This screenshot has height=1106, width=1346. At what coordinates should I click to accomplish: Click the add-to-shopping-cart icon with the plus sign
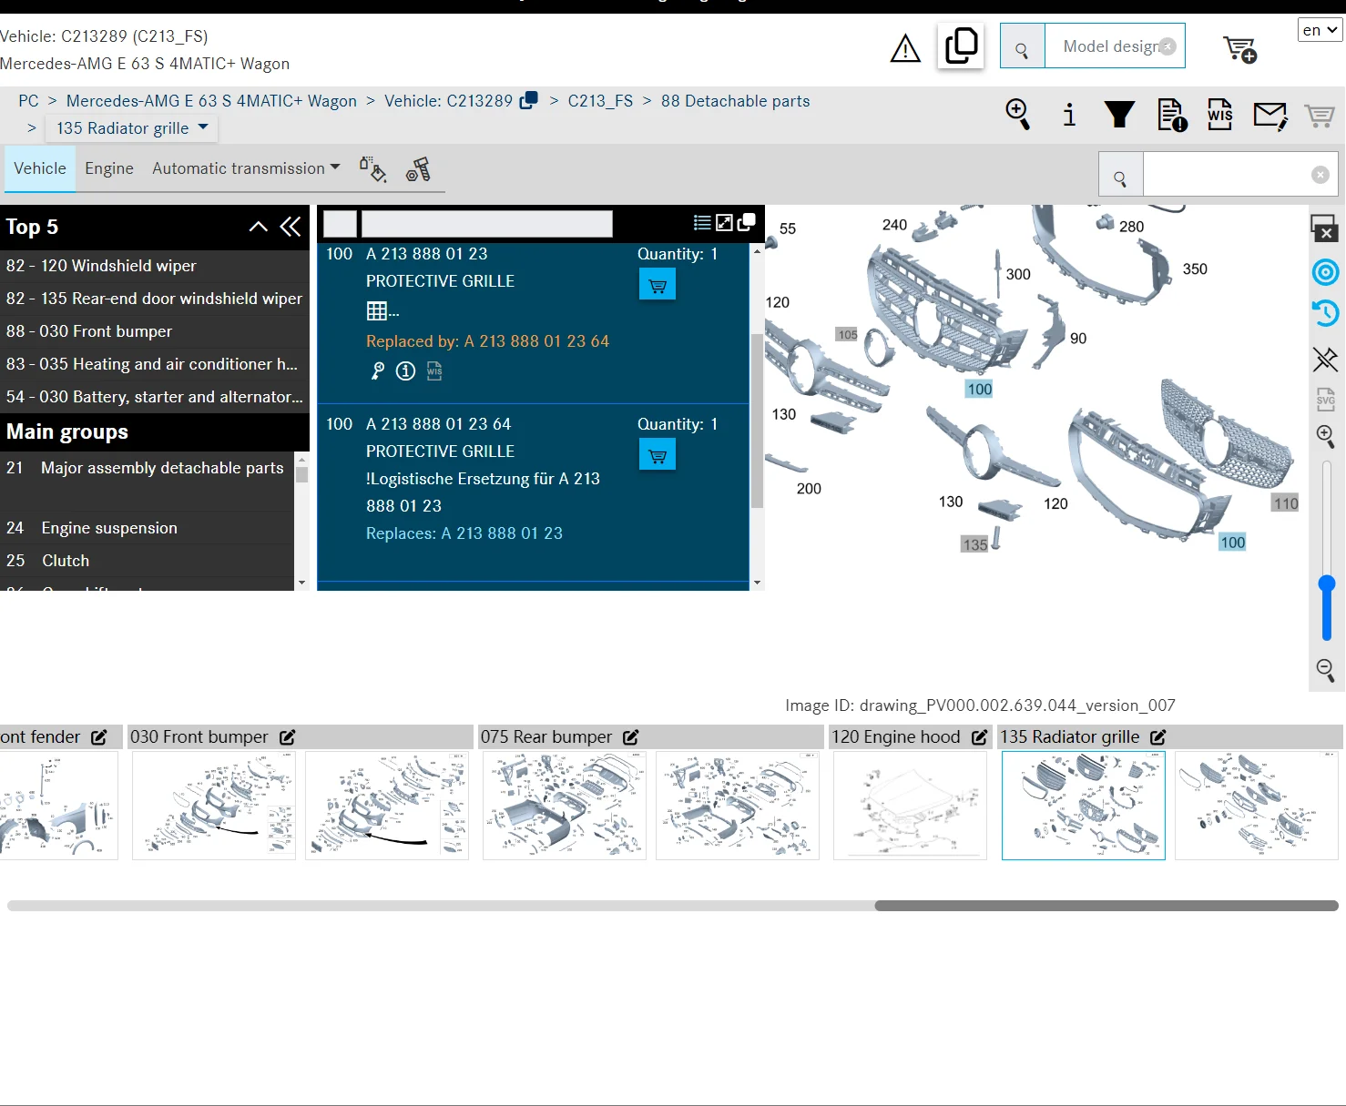pos(1239,49)
